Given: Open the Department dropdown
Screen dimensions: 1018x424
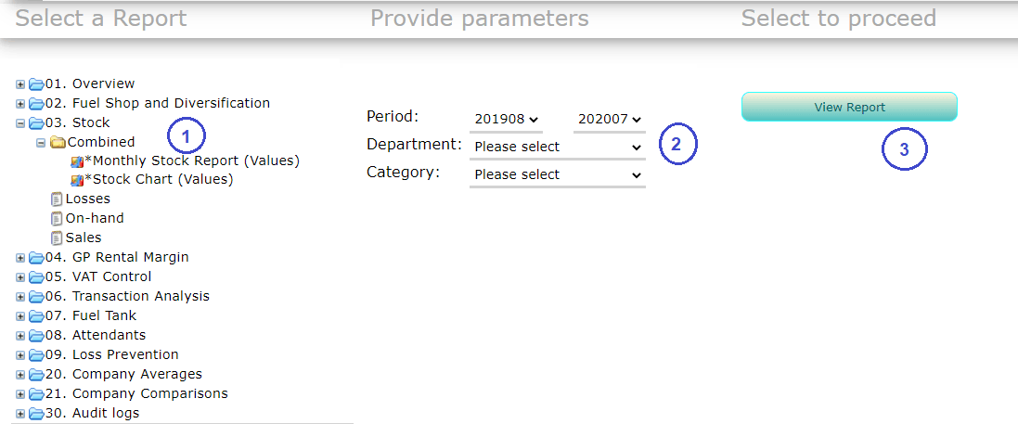Looking at the screenshot, I should pos(557,147).
